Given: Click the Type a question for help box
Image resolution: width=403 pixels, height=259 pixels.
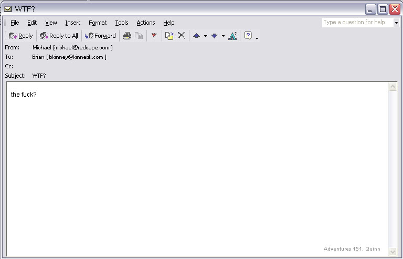Looking at the screenshot, I should [x=357, y=23].
